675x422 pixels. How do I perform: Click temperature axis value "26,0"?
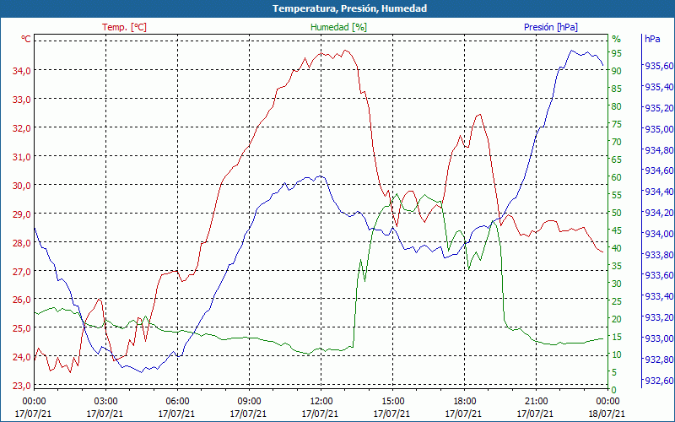21,300
